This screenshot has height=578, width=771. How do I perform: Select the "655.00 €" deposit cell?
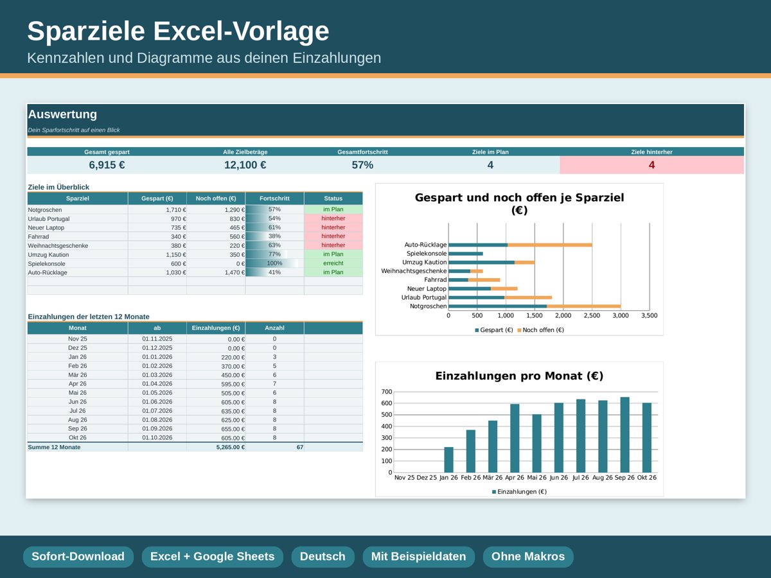click(216, 429)
